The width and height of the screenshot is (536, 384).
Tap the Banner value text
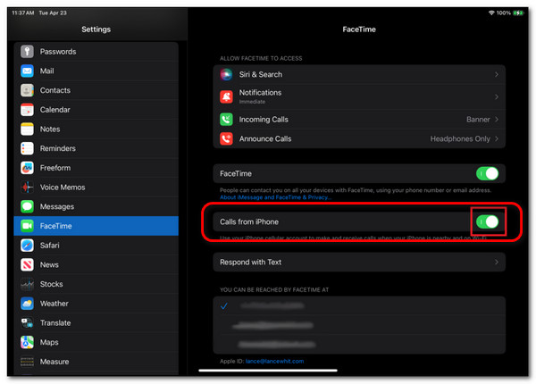coord(478,120)
